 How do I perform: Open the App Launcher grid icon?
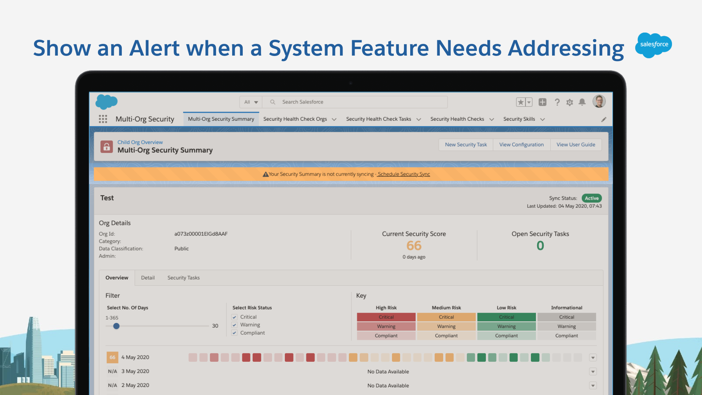(103, 119)
